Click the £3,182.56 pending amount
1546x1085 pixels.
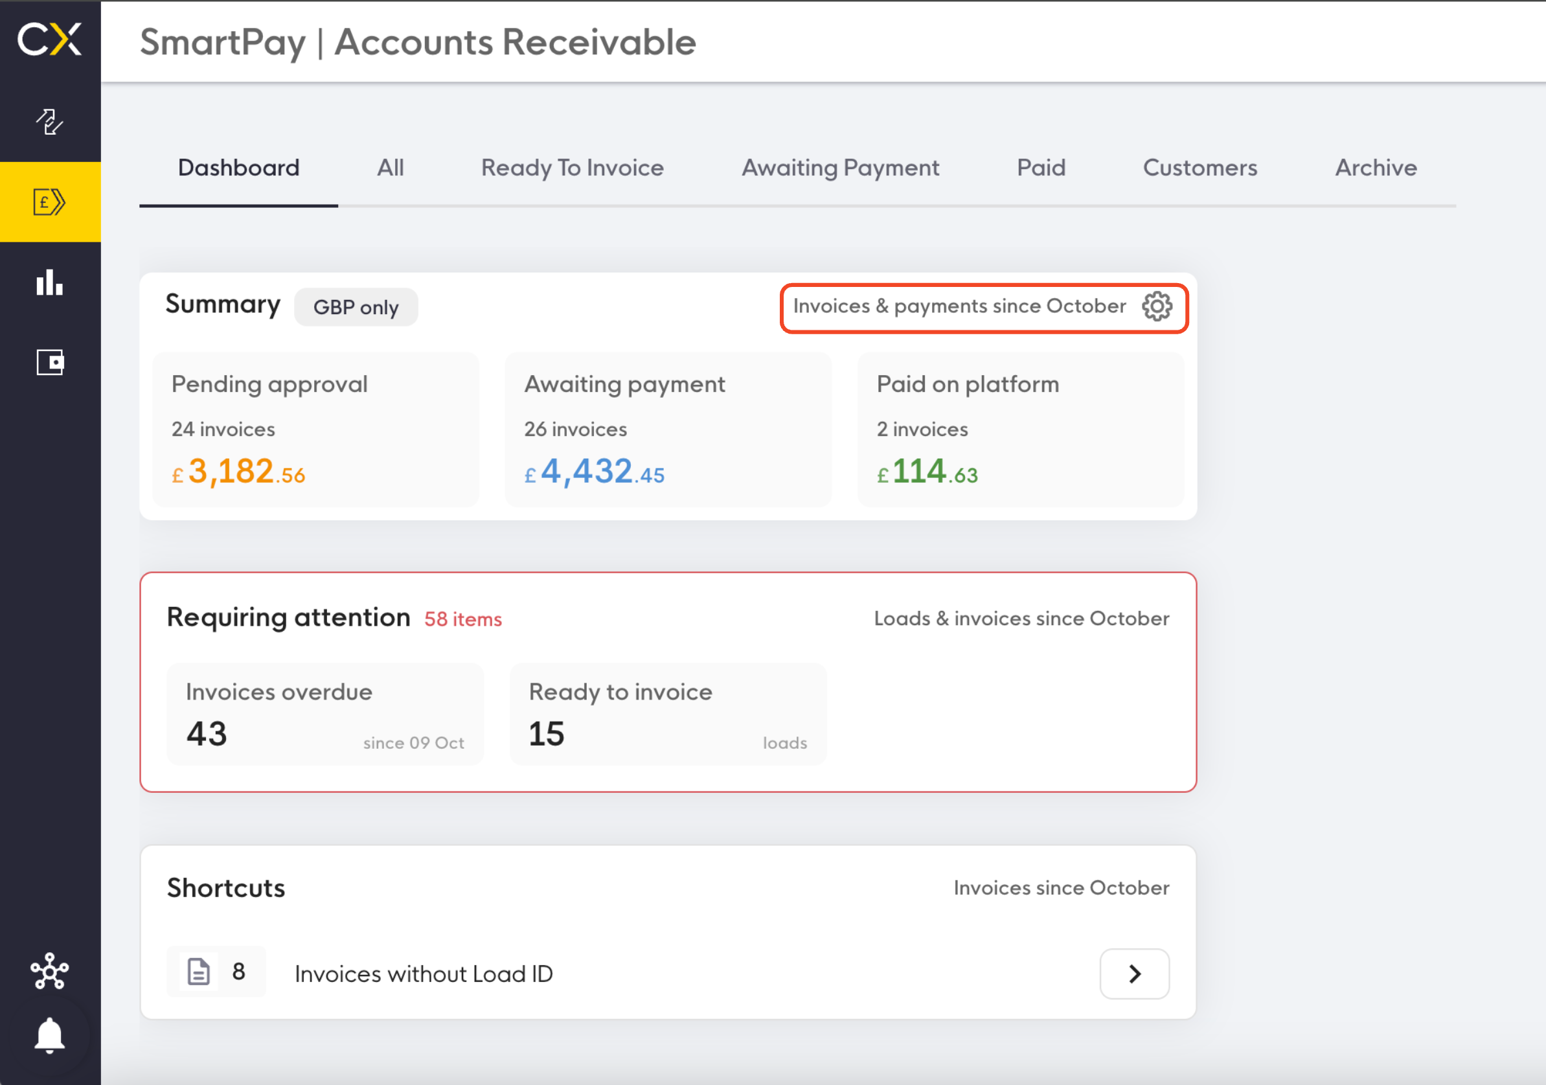pyautogui.click(x=238, y=472)
